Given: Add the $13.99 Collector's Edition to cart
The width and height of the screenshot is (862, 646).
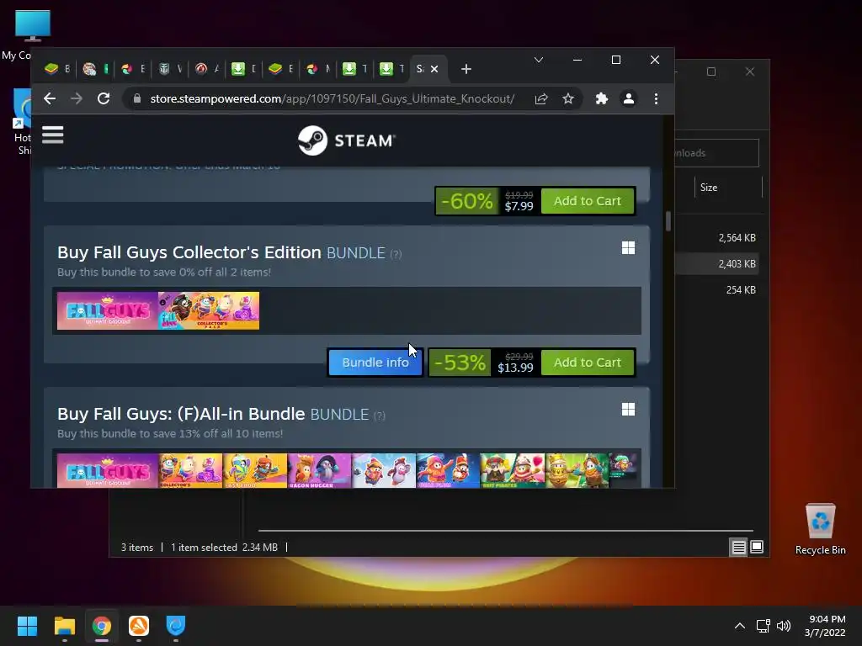Looking at the screenshot, I should point(587,363).
